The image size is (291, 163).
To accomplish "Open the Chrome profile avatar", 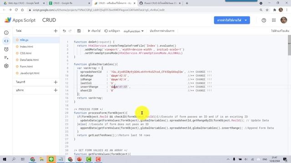I will tap(281, 10).
